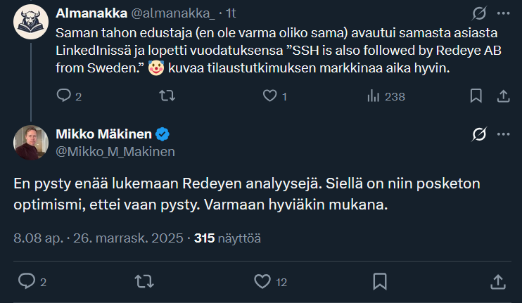522x303 pixels.
Task: Retweet Almanakka's post
Action: (167, 96)
